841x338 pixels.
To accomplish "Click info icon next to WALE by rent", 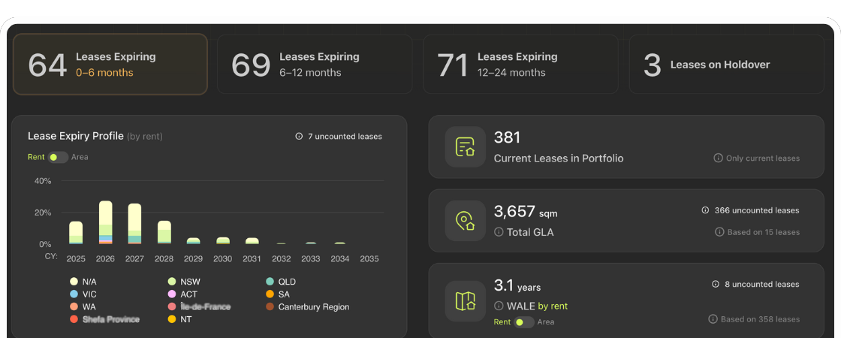I will point(499,306).
